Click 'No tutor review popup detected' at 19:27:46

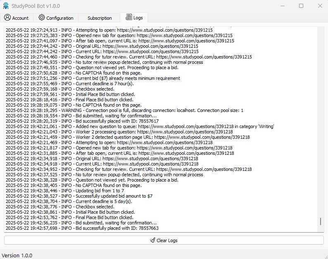[105, 62]
